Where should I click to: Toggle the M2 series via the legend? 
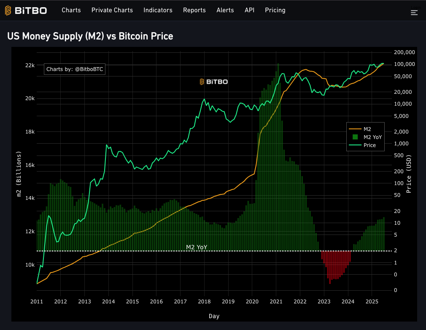point(366,129)
